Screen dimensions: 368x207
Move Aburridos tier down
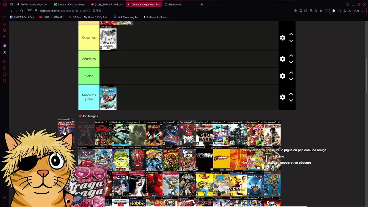(x=291, y=62)
